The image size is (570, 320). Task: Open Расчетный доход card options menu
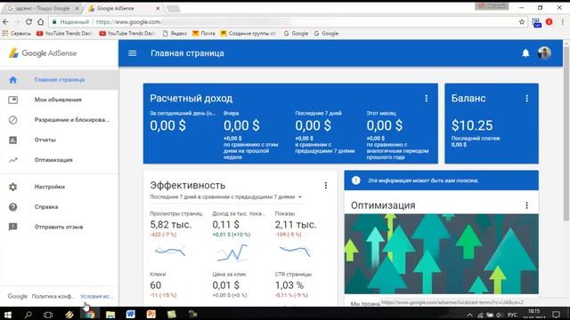click(426, 99)
